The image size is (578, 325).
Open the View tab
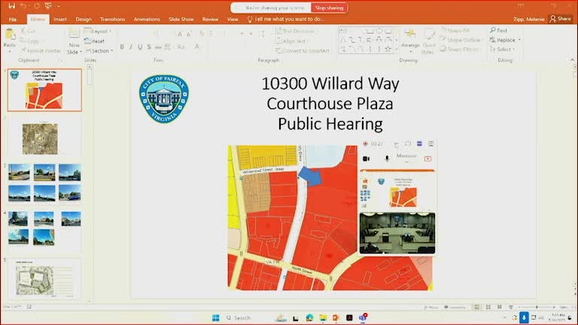pos(233,19)
